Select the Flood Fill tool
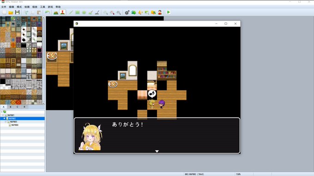The width and height of the screenshot is (314, 176). pos(91,12)
